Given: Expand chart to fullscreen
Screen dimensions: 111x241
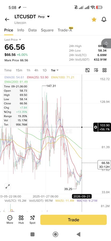Looking at the screenshot, I should 7,186.
